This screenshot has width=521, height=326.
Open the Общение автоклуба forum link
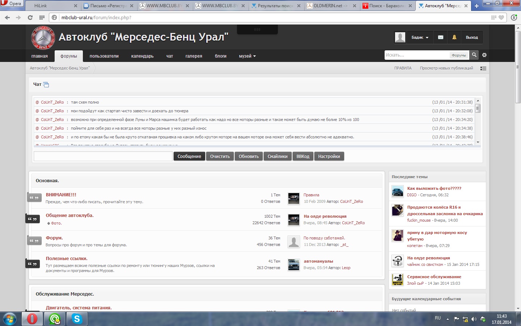[x=69, y=216]
